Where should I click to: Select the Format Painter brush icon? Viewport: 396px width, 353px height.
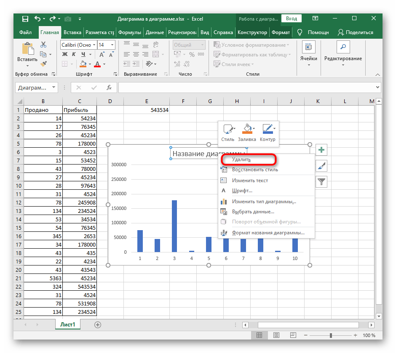pos(43,63)
